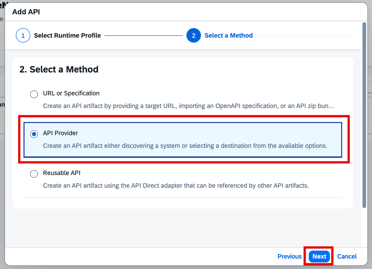Click the Reusable API option label
The height and width of the screenshot is (269, 372).
62,173
